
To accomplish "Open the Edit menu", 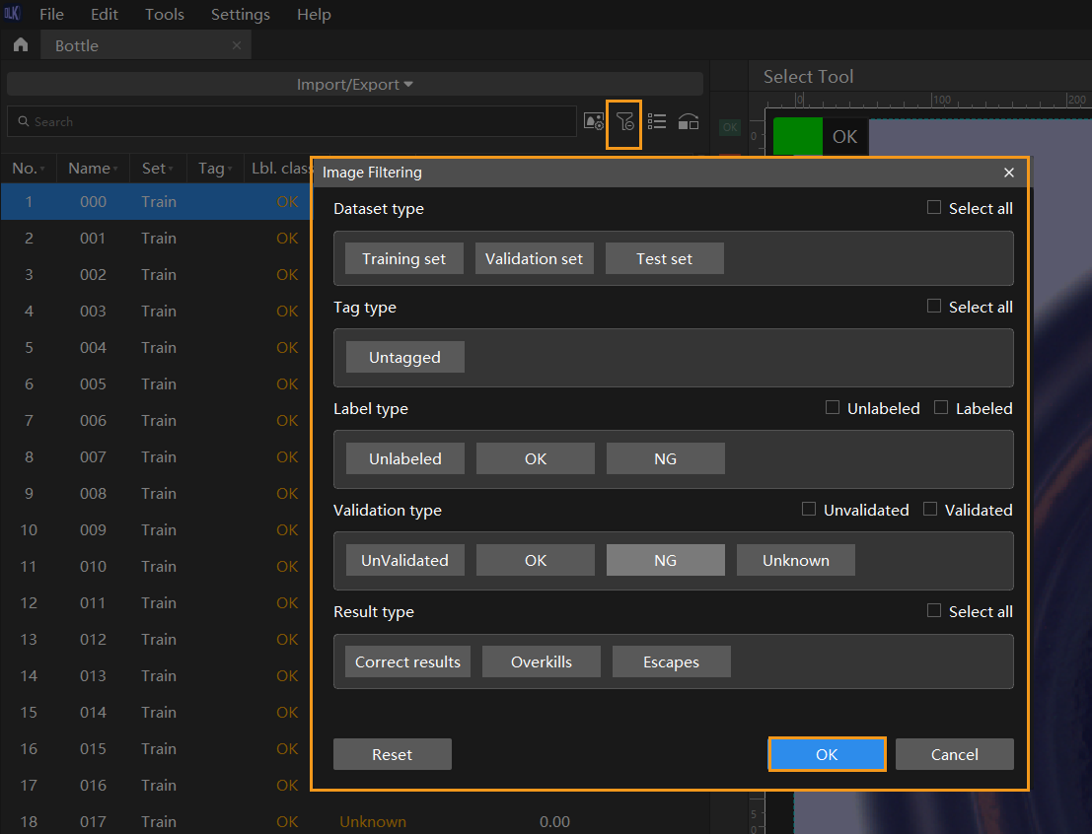I will (105, 14).
